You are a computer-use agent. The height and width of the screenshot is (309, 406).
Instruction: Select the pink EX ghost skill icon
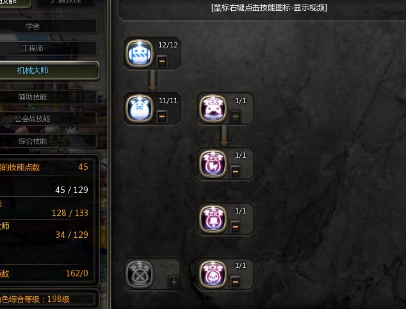213,274
